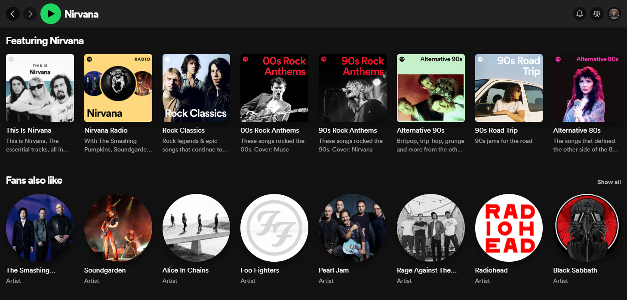Click the Foo Fighters logo artwork
The width and height of the screenshot is (627, 300).
(274, 228)
